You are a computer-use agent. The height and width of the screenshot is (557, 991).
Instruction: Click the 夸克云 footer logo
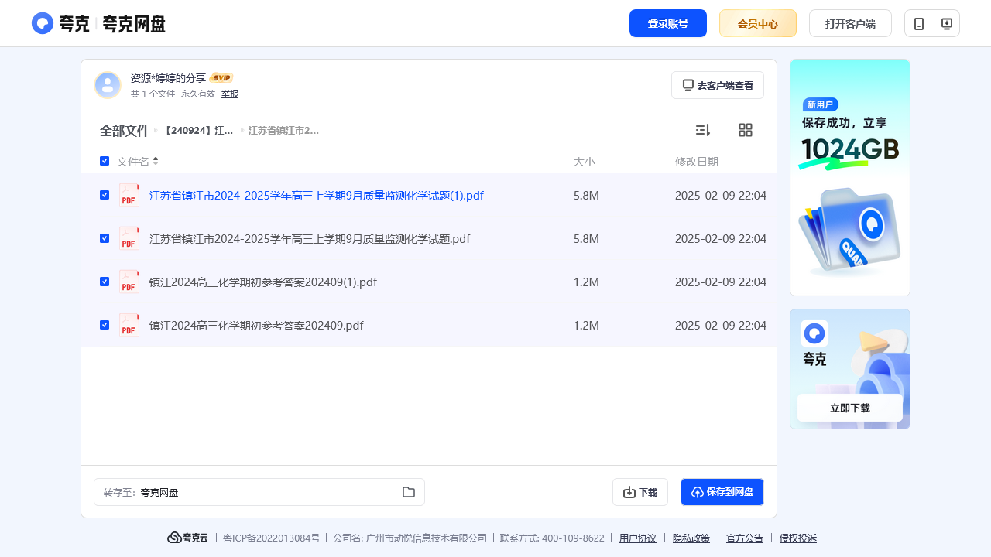(x=187, y=538)
